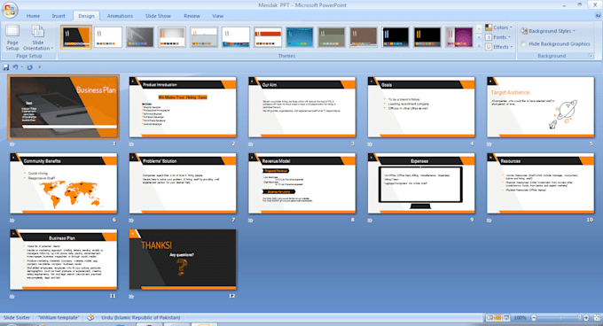603x326 pixels.
Task: Click the Save icon in quick access toolbar
Action: (x=6, y=67)
